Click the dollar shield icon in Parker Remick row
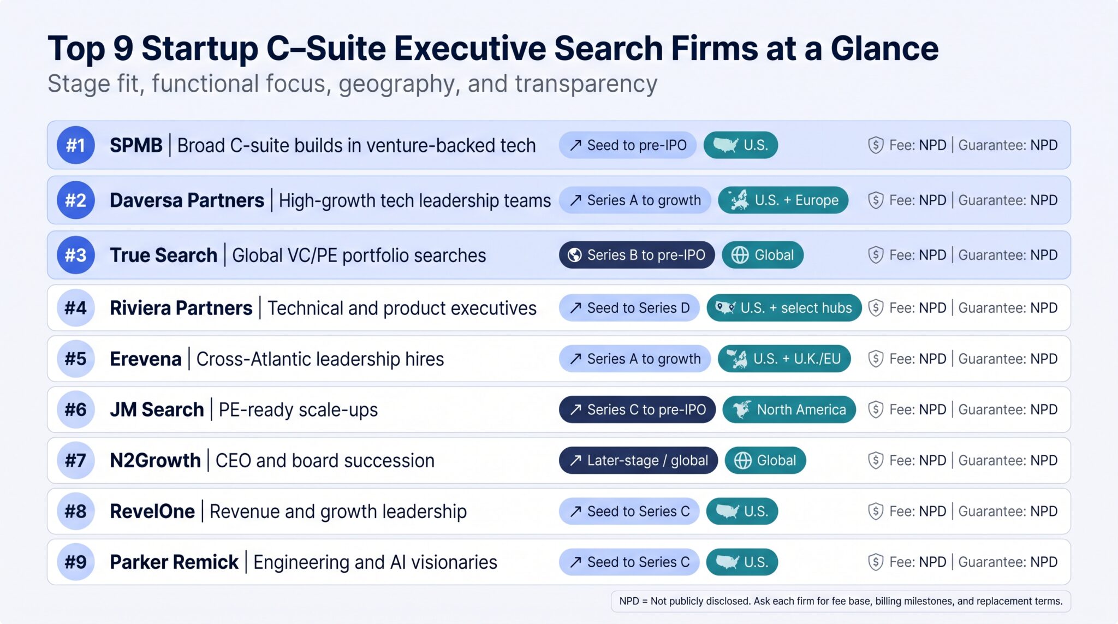This screenshot has height=624, width=1118. [x=876, y=562]
